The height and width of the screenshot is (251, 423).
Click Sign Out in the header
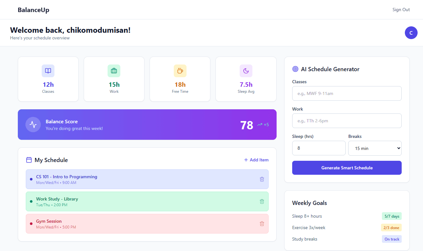tap(401, 10)
